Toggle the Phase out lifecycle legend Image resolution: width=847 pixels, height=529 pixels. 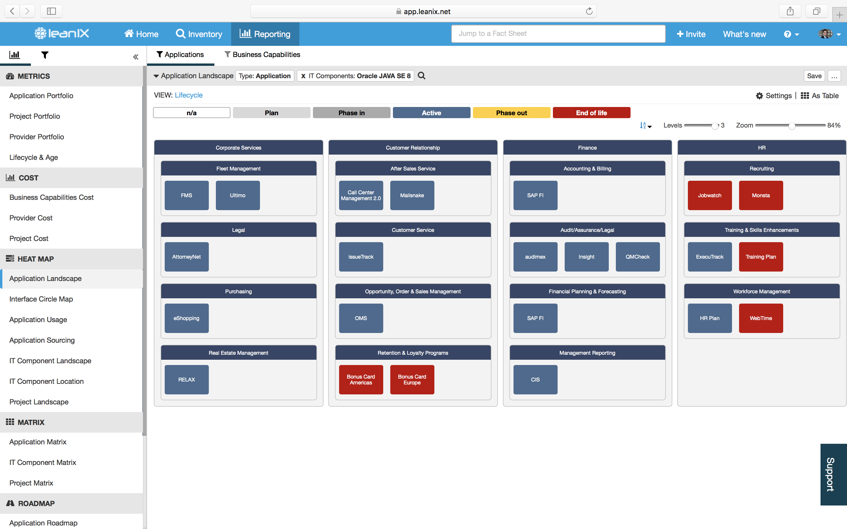(x=511, y=113)
